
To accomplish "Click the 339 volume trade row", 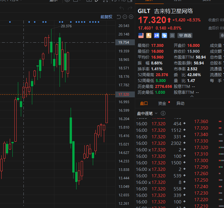I will coord(161,195).
